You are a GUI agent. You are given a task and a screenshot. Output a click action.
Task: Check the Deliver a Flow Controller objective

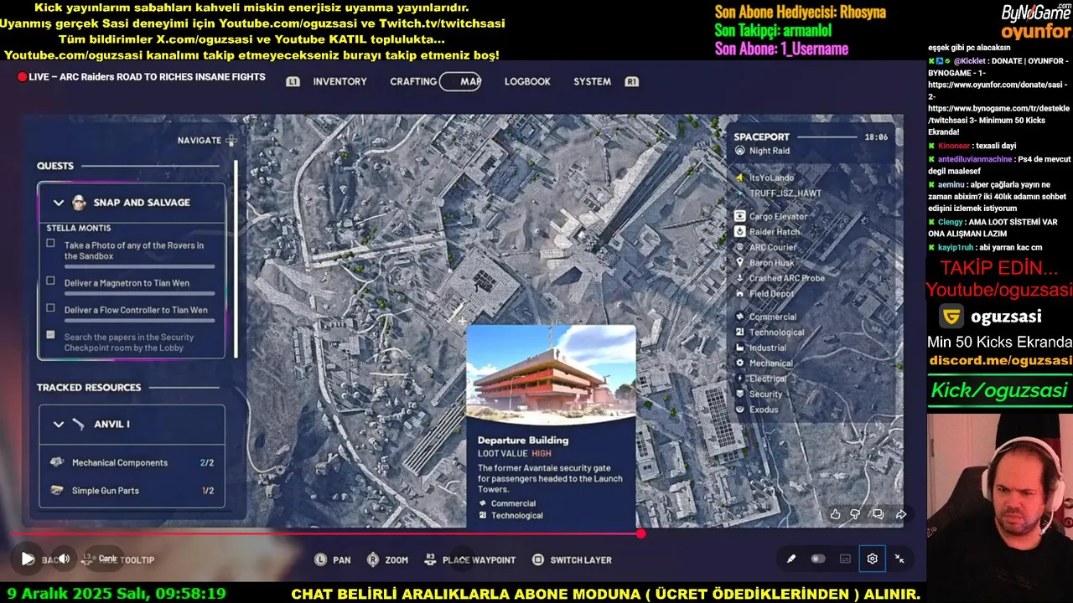[x=50, y=308]
